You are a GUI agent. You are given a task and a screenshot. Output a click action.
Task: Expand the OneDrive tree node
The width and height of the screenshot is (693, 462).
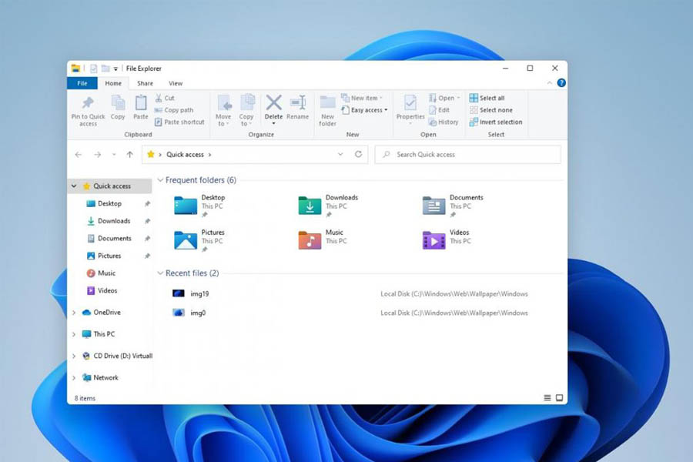click(x=74, y=313)
